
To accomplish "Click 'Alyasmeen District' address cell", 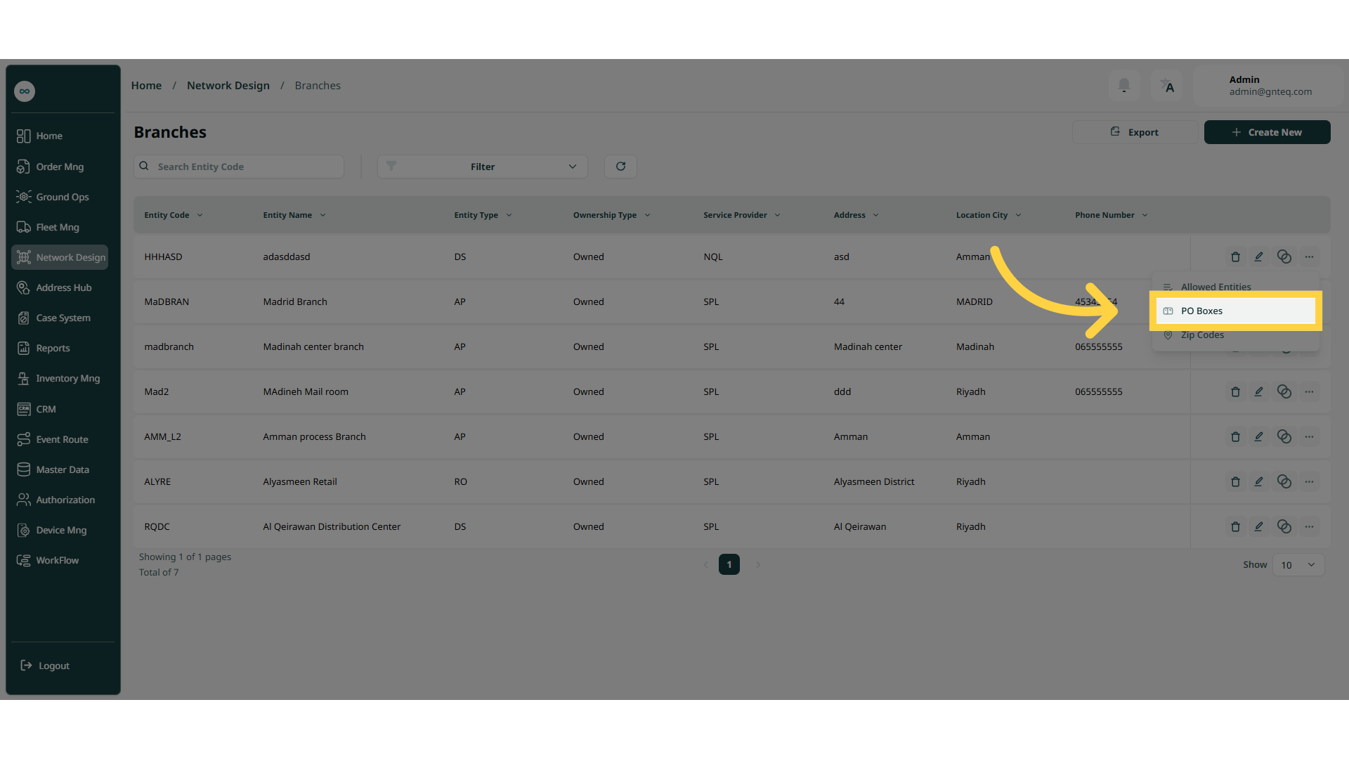I will coord(874,482).
